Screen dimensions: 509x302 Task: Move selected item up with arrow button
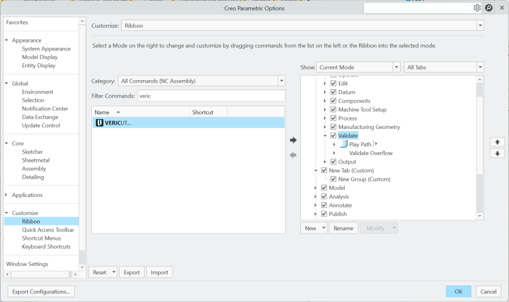pyautogui.click(x=497, y=142)
